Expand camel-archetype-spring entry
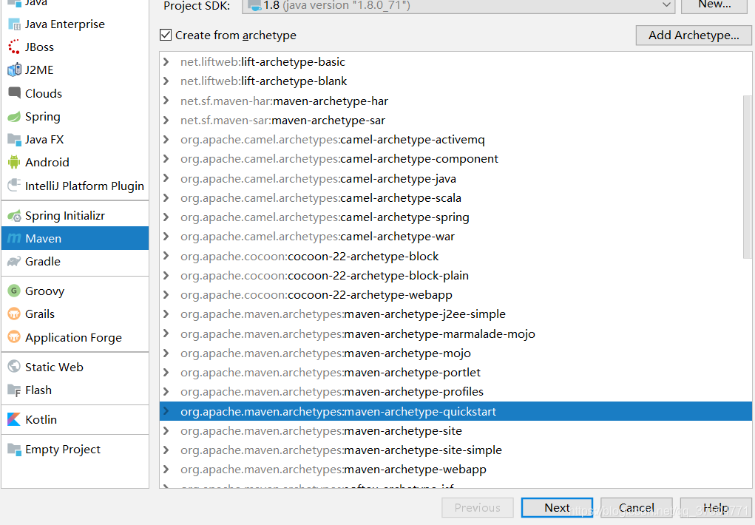This screenshot has width=755, height=525. pyautogui.click(x=166, y=217)
